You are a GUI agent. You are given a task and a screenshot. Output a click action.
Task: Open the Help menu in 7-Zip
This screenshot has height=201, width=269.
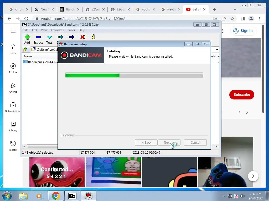82,30
